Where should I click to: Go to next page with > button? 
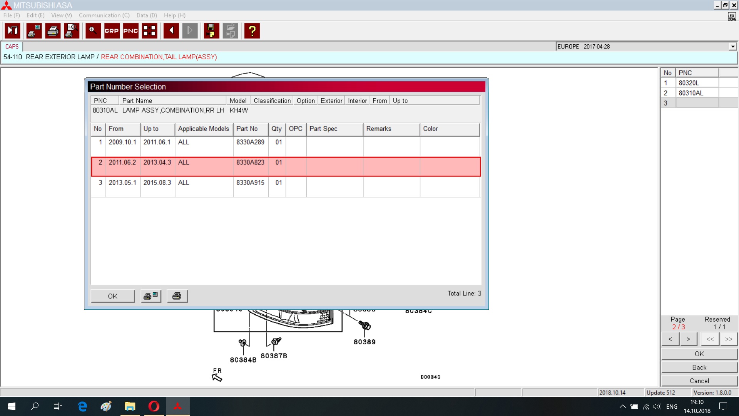point(688,339)
